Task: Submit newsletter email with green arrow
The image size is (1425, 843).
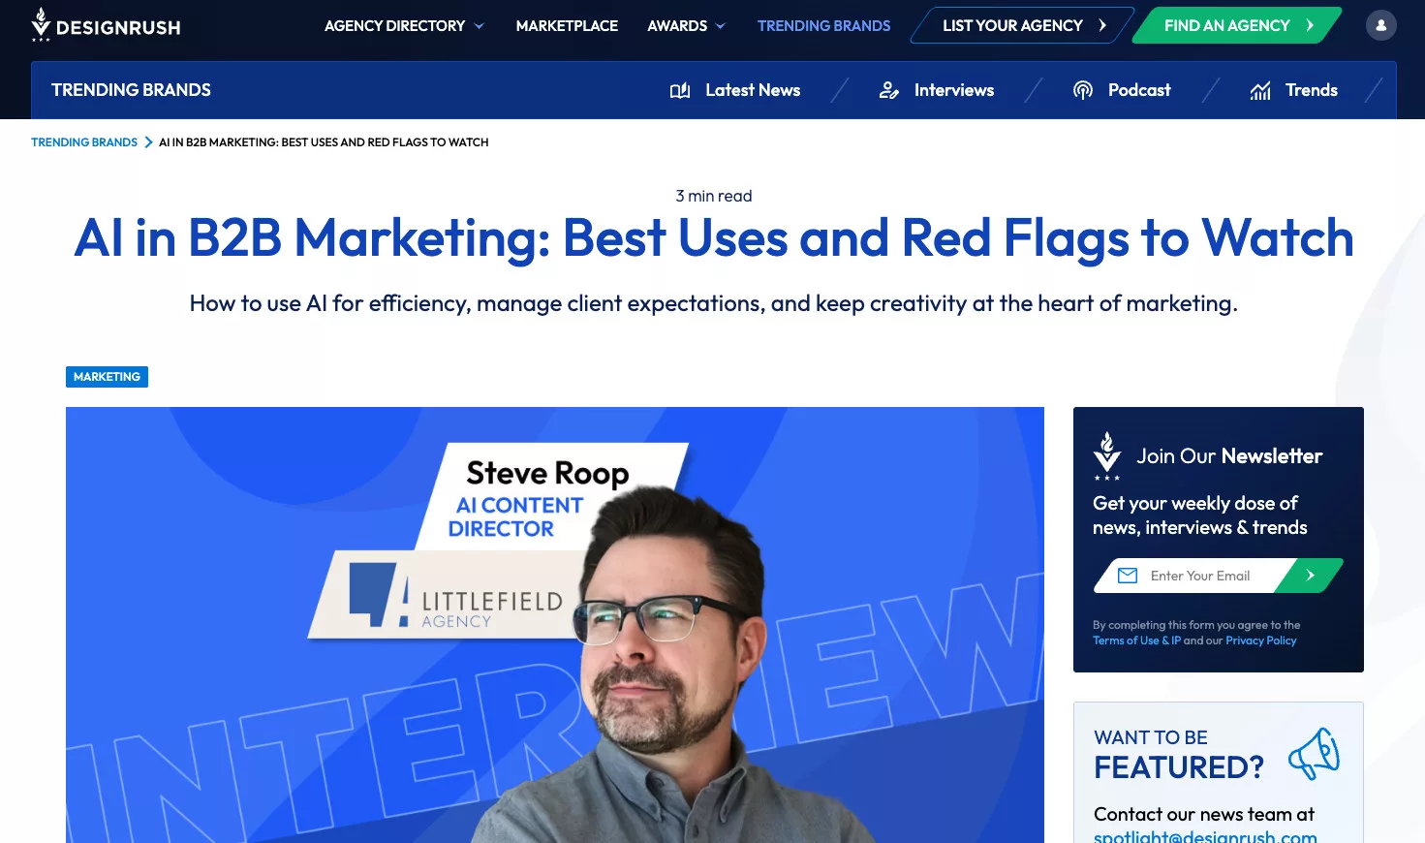Action: [x=1310, y=576]
